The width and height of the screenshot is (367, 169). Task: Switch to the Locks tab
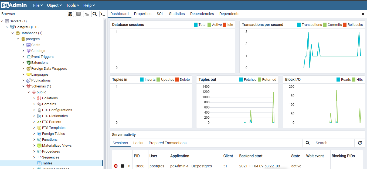(138, 143)
